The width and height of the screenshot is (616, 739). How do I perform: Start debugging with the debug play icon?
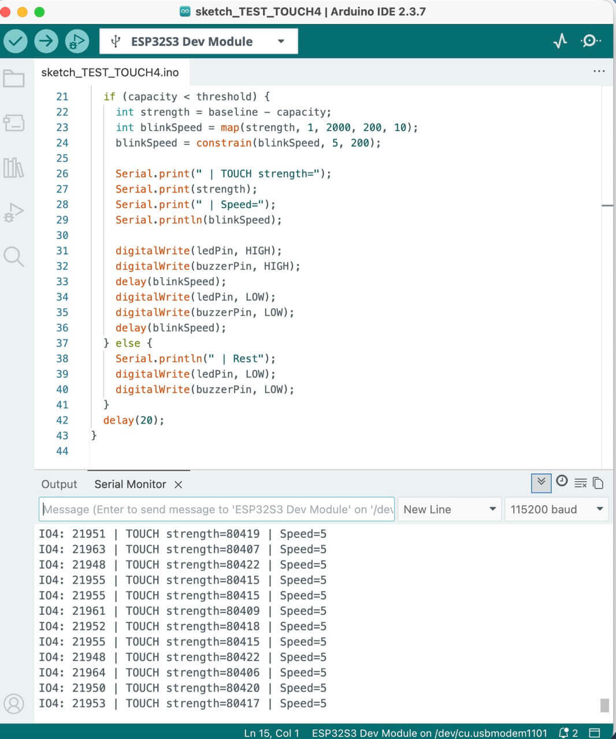77,41
